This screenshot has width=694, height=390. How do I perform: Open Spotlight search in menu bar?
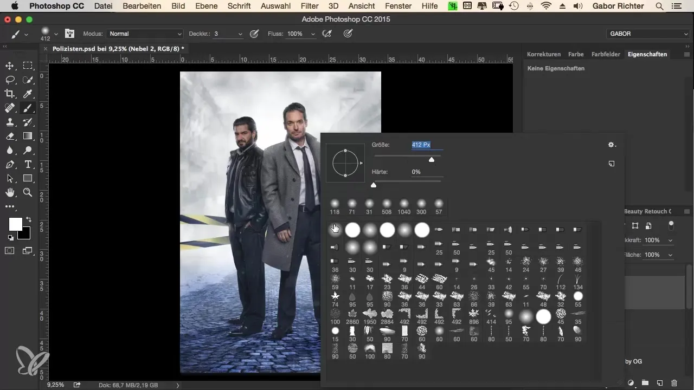[660, 6]
